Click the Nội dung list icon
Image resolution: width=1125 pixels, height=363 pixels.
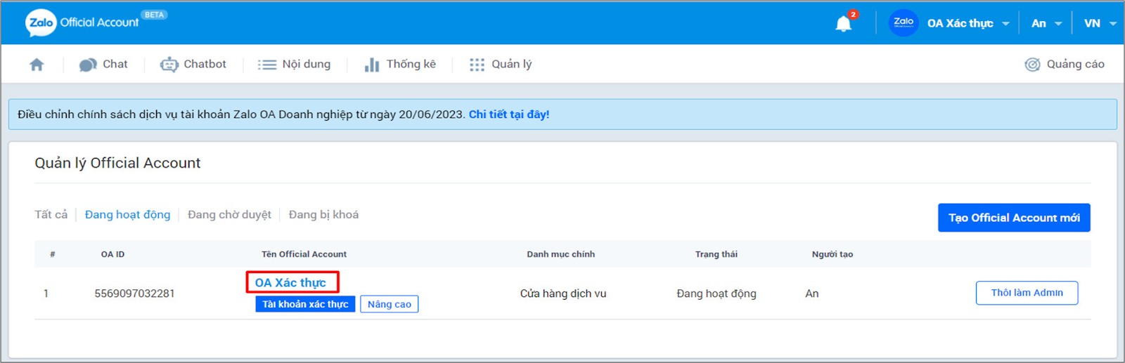click(267, 65)
